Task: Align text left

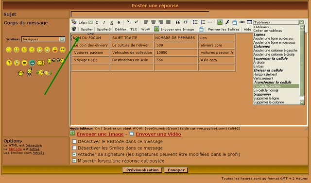Action: pos(146,22)
